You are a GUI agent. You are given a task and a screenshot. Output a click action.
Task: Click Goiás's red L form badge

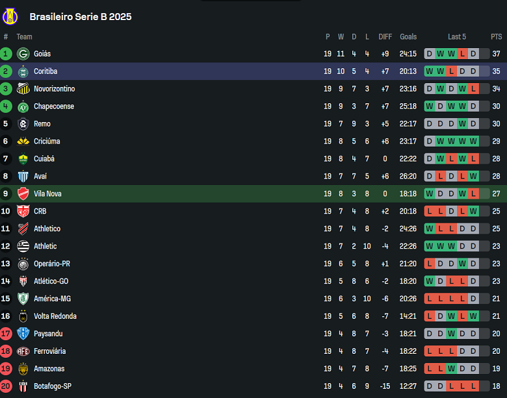pos(462,54)
